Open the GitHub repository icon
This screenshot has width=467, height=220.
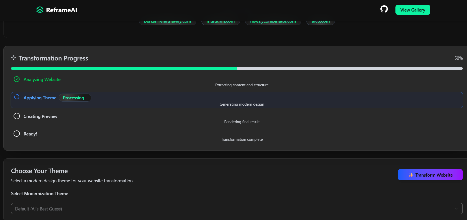click(384, 9)
